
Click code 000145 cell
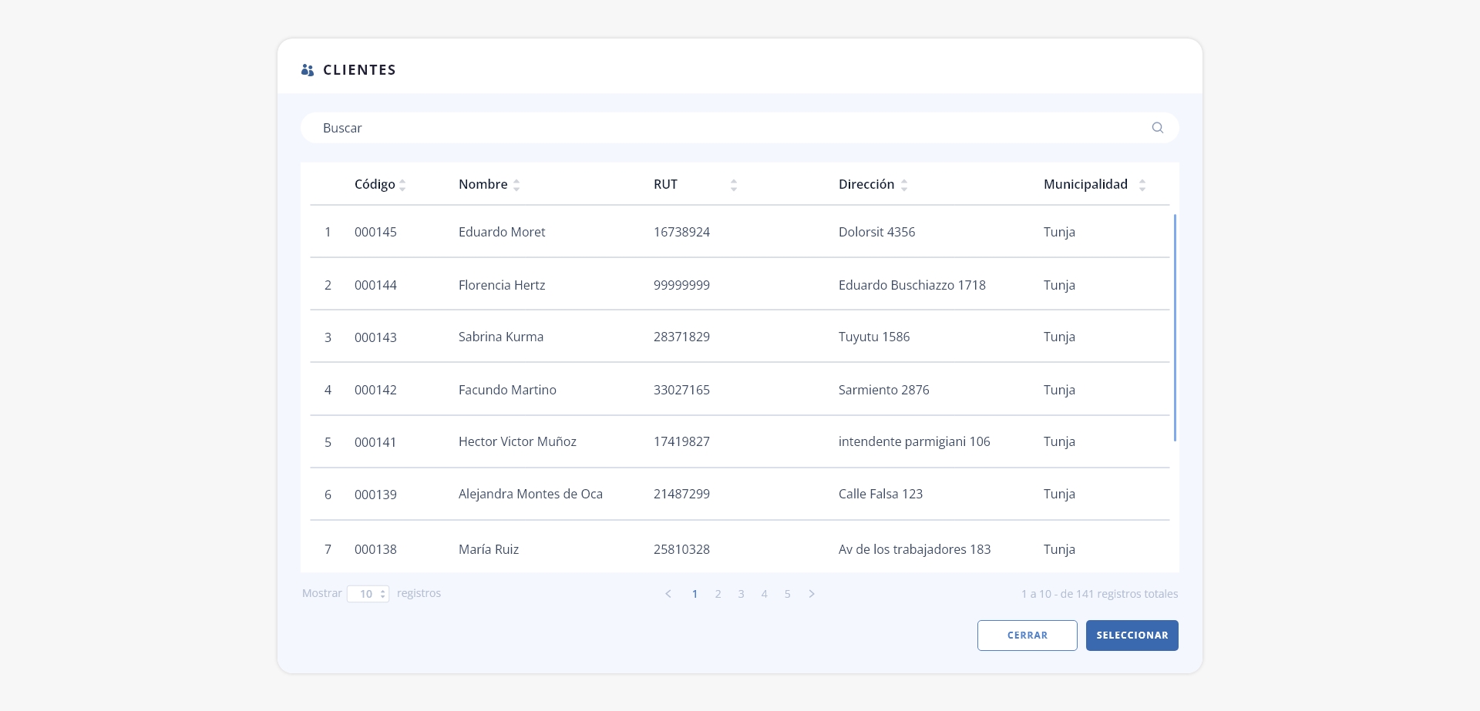(375, 232)
